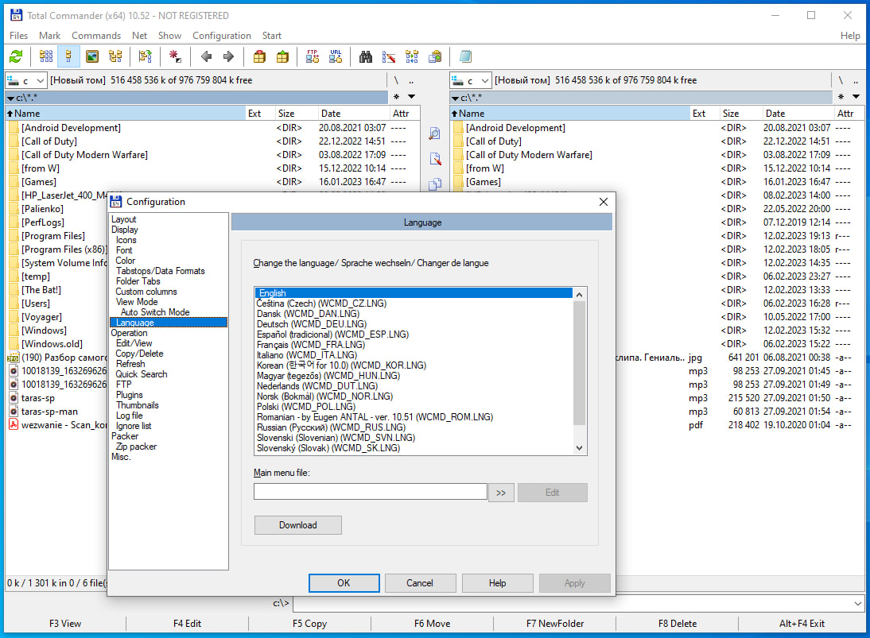Click the red asterisk selection toolbar icon

coord(175,56)
